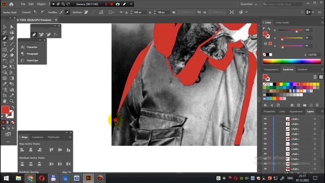
Task: Click Horizontal Align Left in Align panel
Action: click(x=22, y=150)
